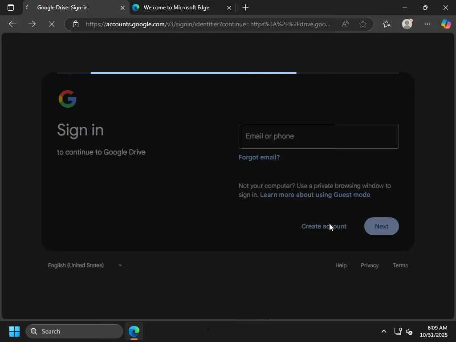Click the taskbar Search box

tap(74, 331)
